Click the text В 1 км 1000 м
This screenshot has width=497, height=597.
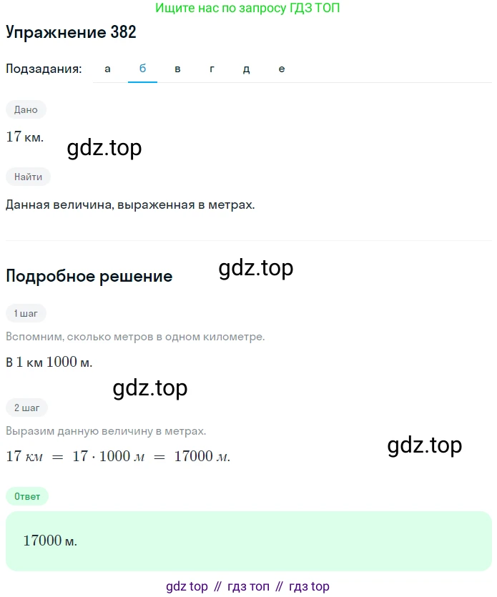(49, 362)
